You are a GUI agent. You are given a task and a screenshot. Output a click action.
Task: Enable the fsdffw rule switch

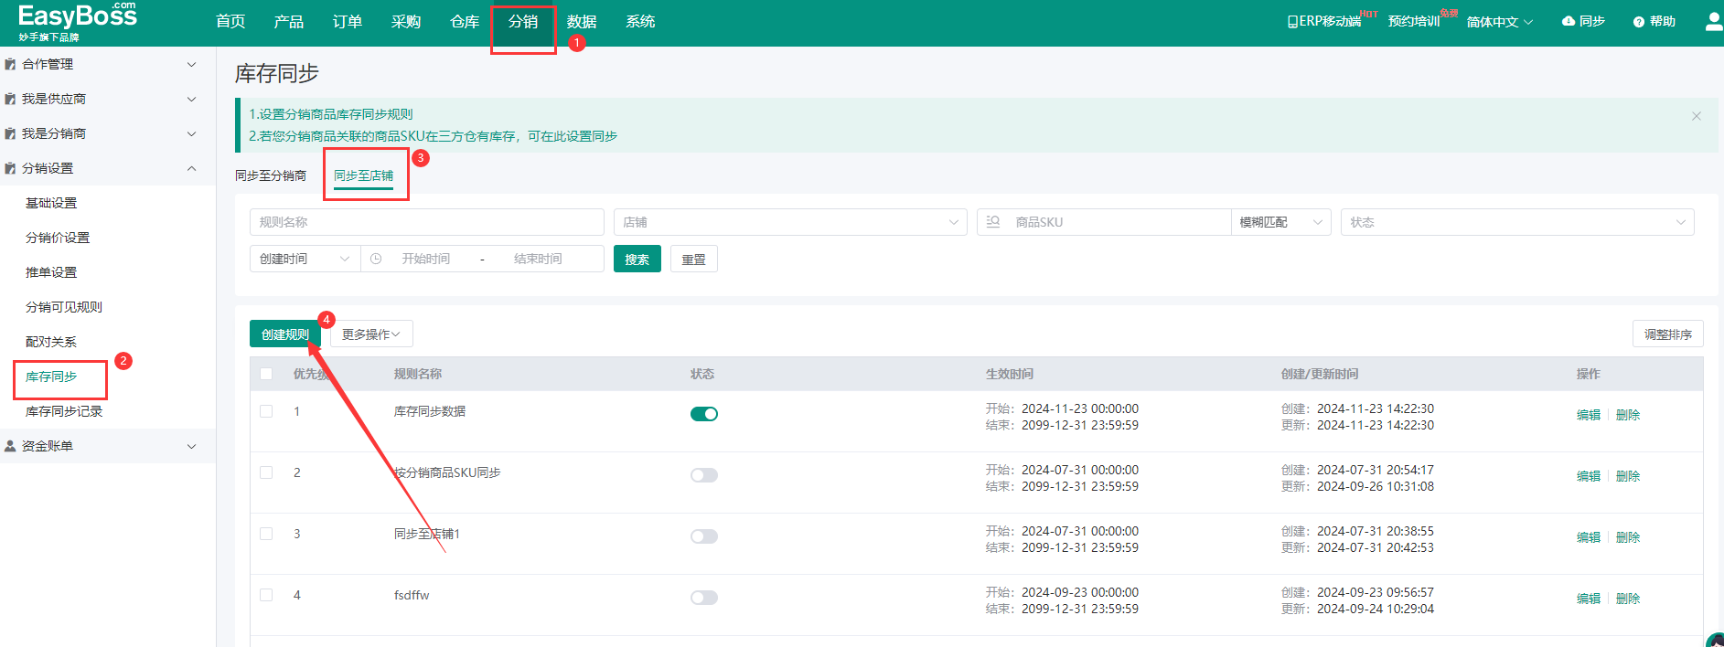pyautogui.click(x=704, y=598)
